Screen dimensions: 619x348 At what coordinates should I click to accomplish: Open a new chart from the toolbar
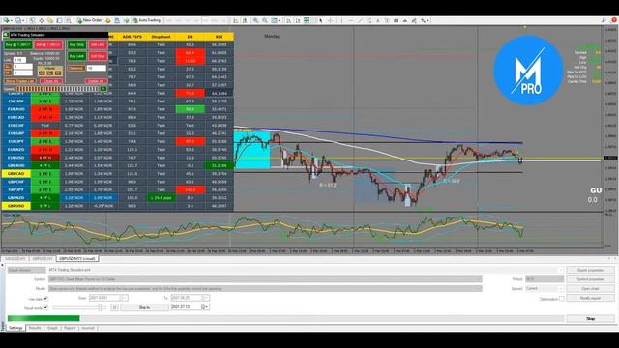[x=7, y=20]
